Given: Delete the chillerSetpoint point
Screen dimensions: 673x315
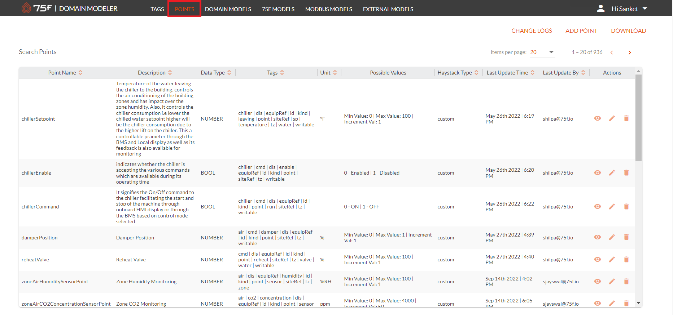Looking at the screenshot, I should [x=626, y=118].
